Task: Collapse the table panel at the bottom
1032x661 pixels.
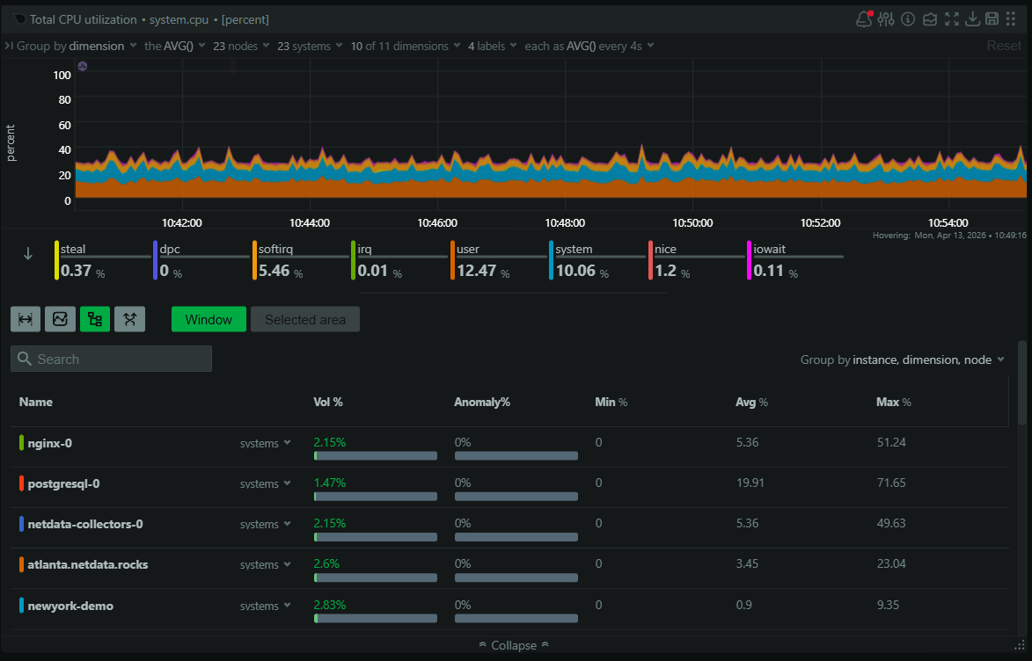Action: 513,644
